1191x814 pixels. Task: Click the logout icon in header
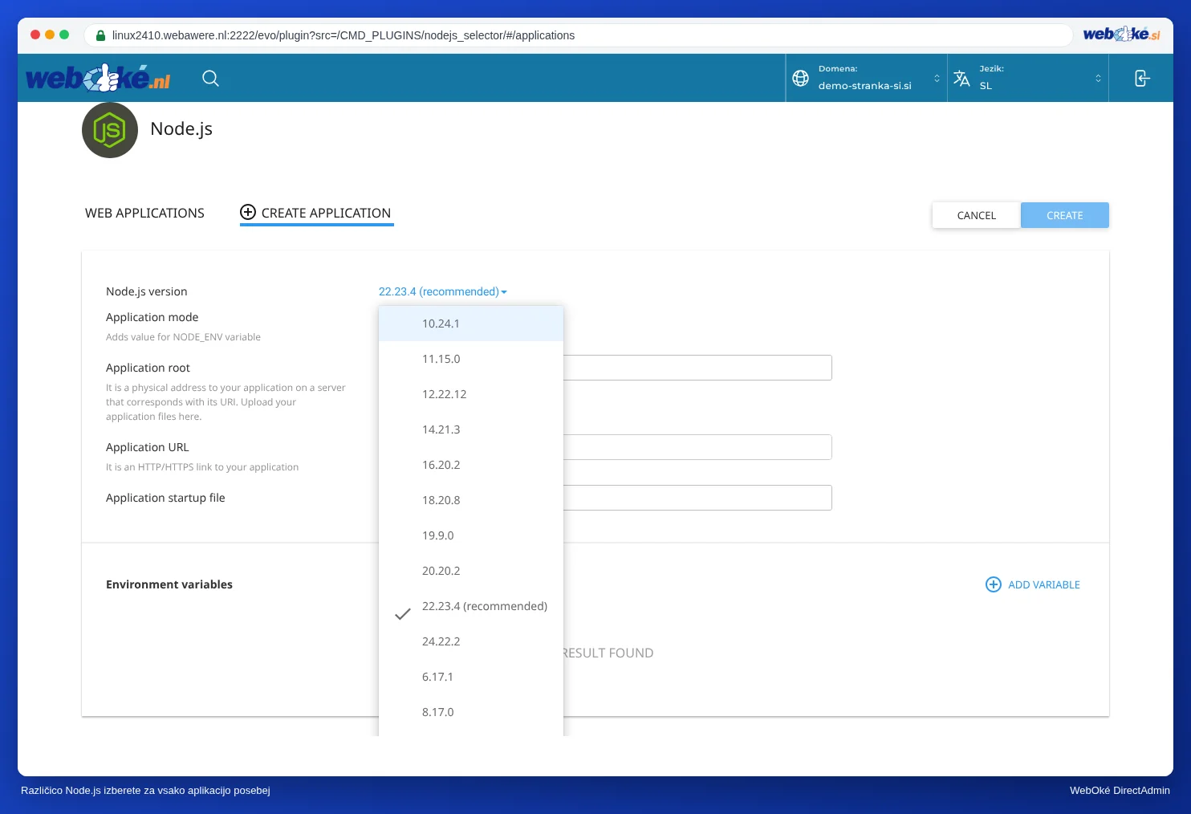pos(1142,78)
